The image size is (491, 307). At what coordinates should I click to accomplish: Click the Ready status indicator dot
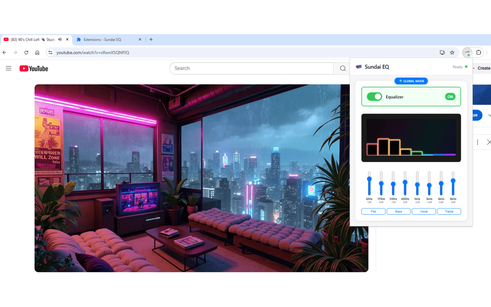(466, 66)
